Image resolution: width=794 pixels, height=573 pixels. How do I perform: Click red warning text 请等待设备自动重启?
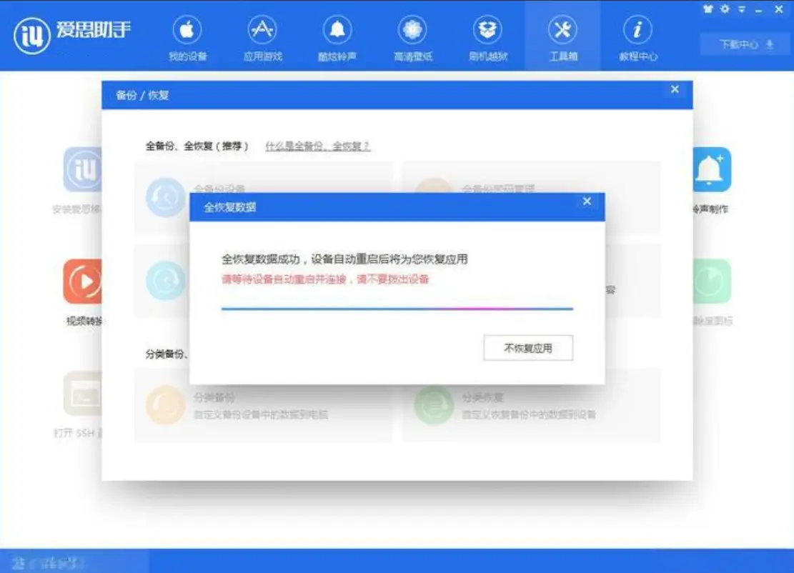tap(325, 279)
